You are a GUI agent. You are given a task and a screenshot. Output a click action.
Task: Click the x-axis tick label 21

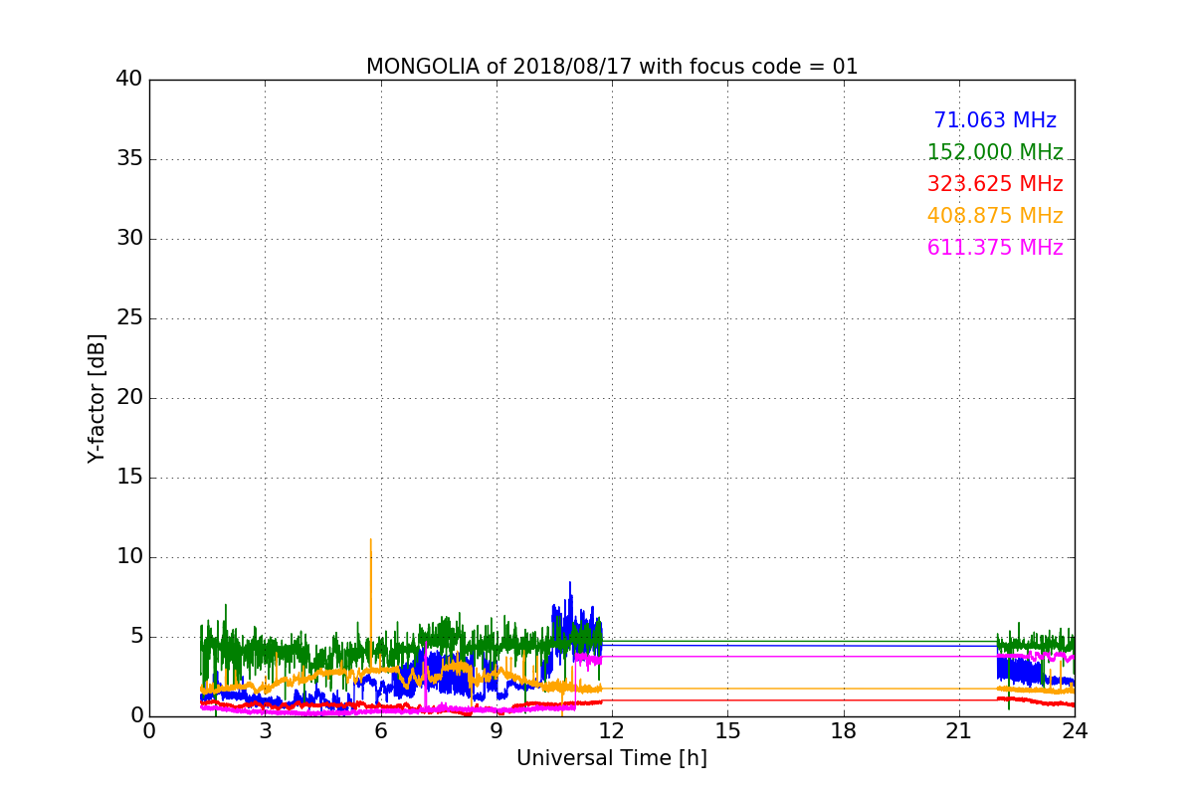point(959,731)
